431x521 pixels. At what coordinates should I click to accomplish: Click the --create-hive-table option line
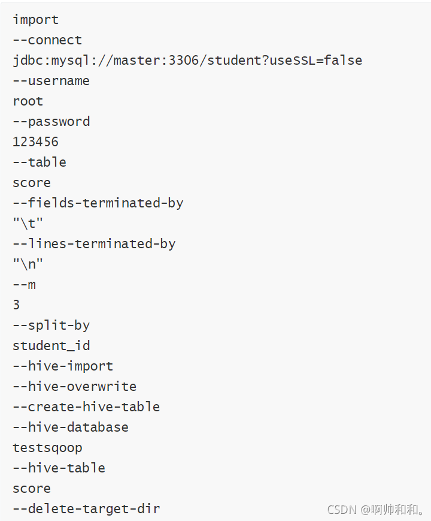(x=86, y=406)
